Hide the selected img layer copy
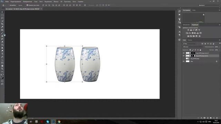This screenshot has height=124, width=221. coord(184,56)
